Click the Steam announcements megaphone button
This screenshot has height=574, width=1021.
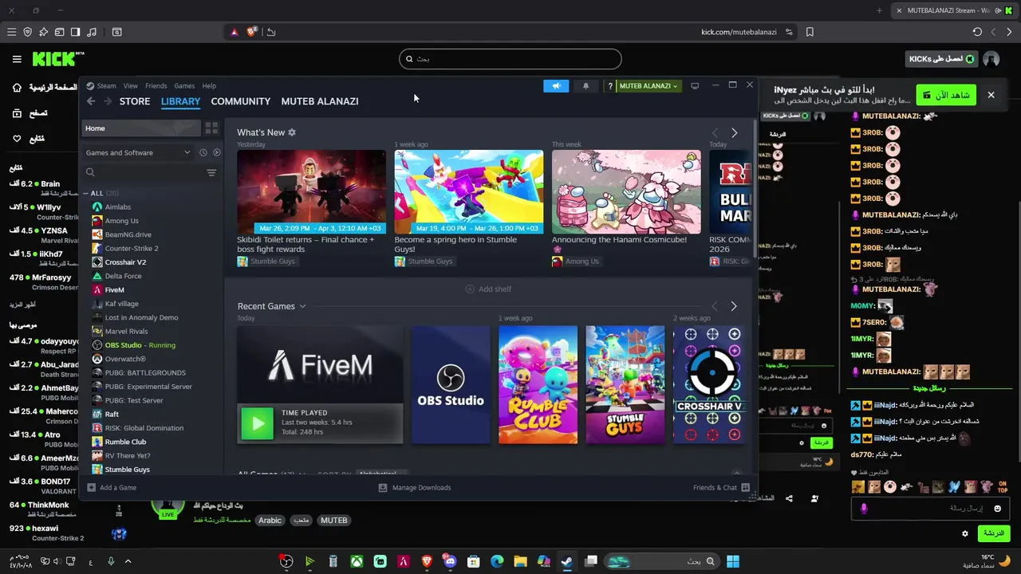coord(556,86)
